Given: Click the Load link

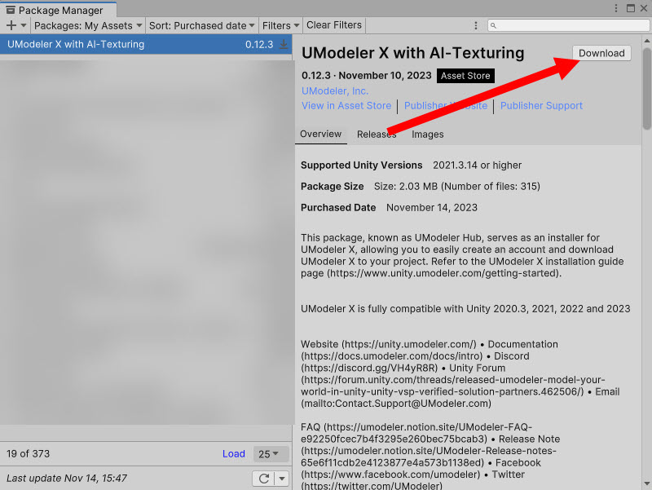Looking at the screenshot, I should point(234,453).
